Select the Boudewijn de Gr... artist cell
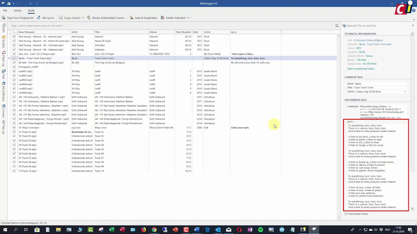 (x=82, y=132)
